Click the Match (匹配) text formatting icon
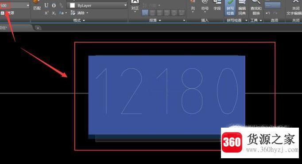 pos(36,5)
